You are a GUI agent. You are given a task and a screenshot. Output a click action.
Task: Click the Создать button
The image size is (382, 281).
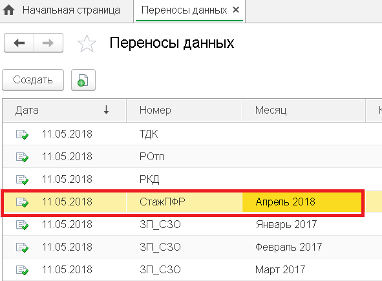tap(33, 80)
